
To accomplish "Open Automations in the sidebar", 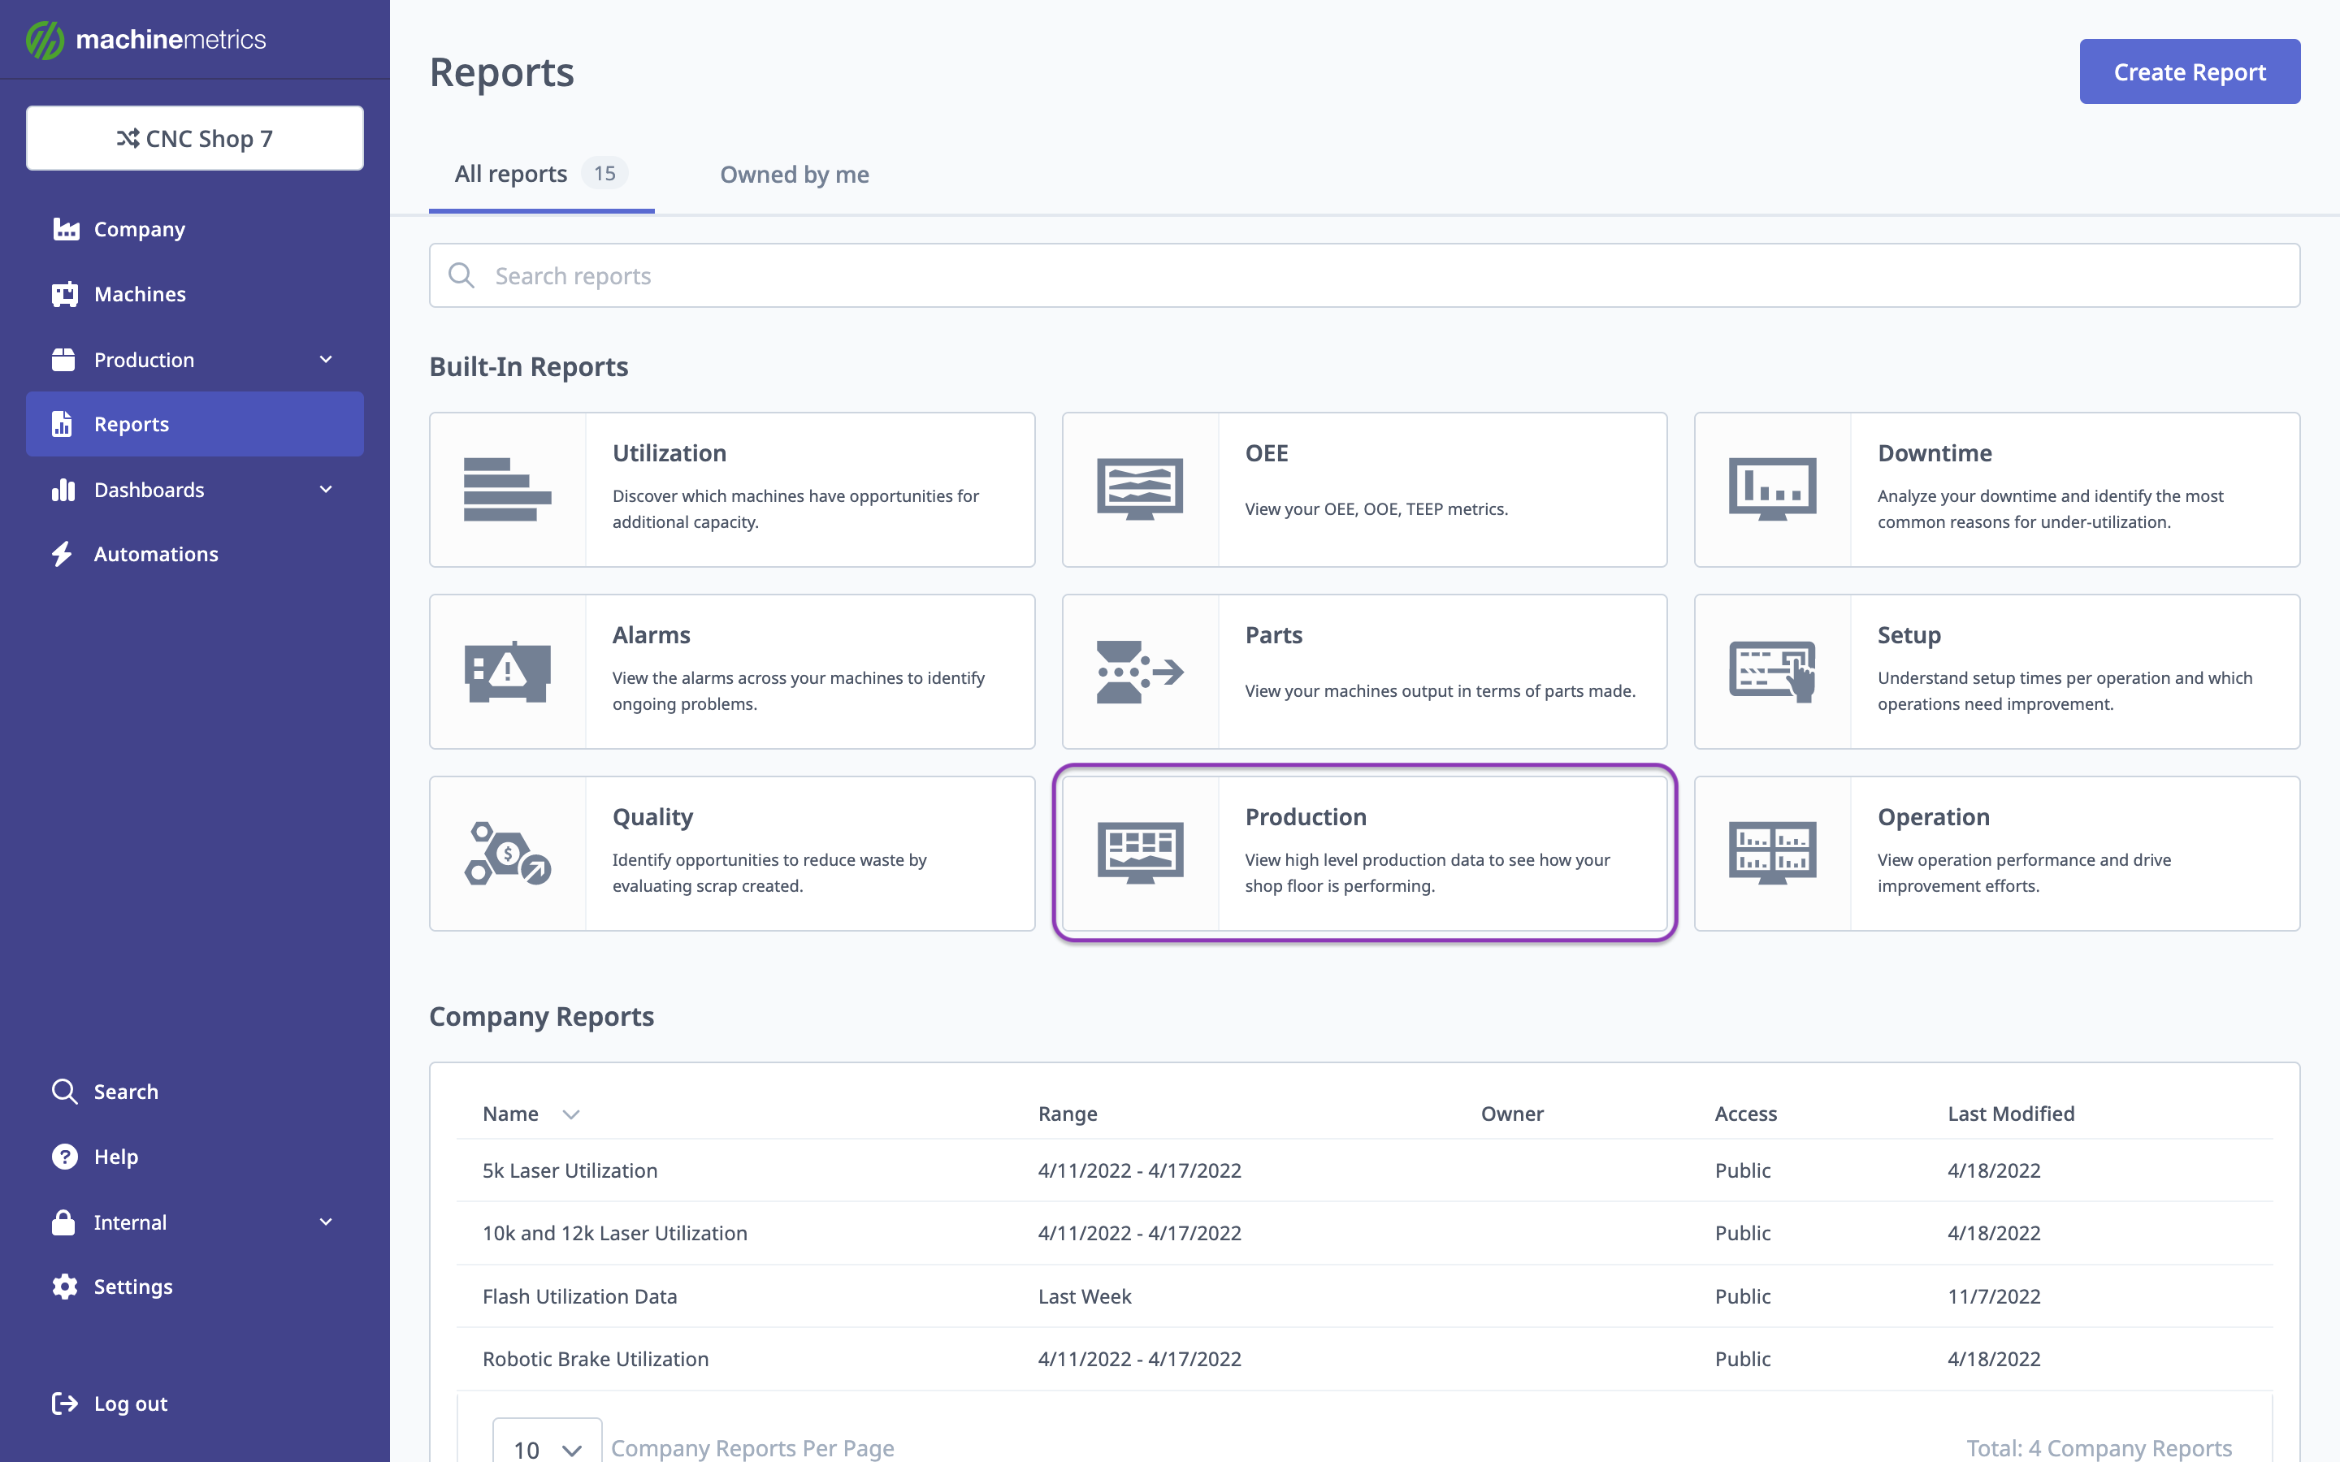I will click(195, 554).
